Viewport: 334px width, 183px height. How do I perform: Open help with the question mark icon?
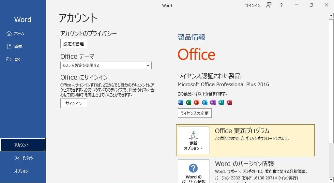click(x=281, y=5)
